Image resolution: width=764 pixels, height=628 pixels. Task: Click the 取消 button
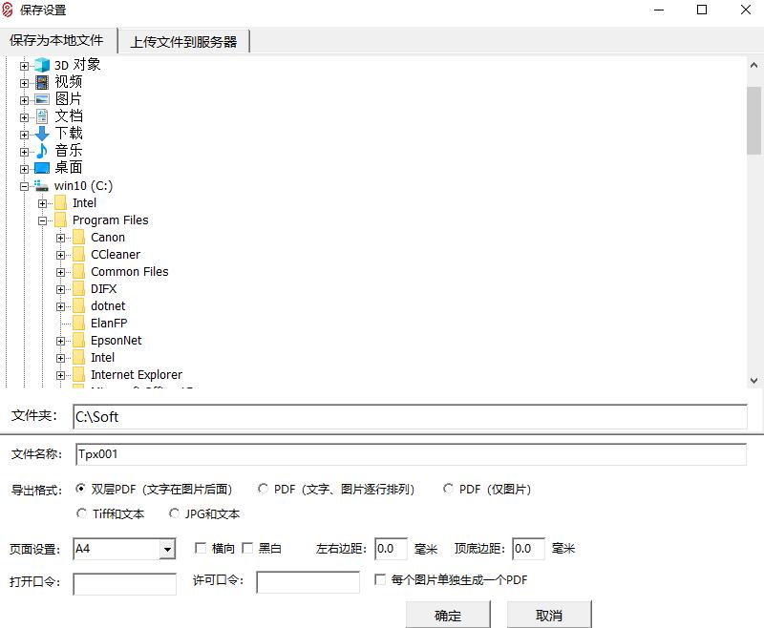[549, 616]
